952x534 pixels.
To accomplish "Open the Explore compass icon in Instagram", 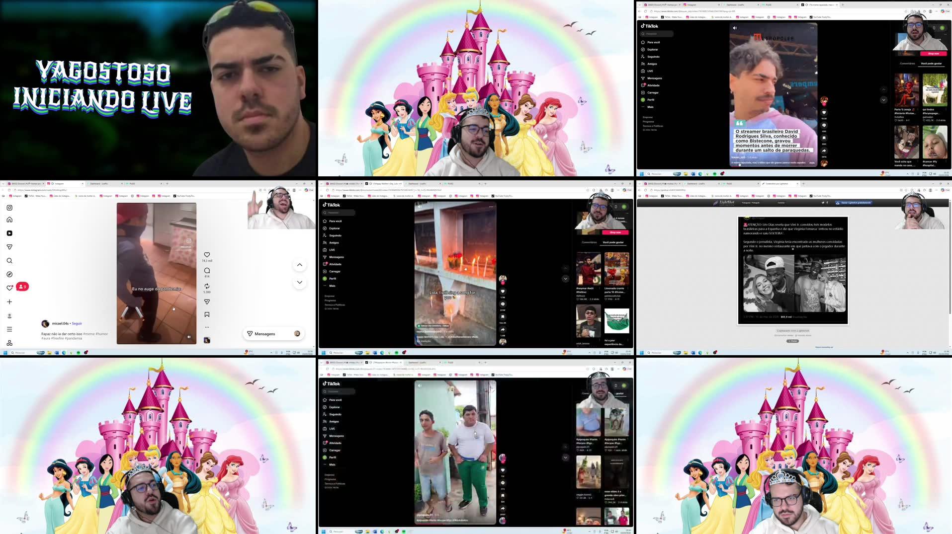I will [9, 274].
